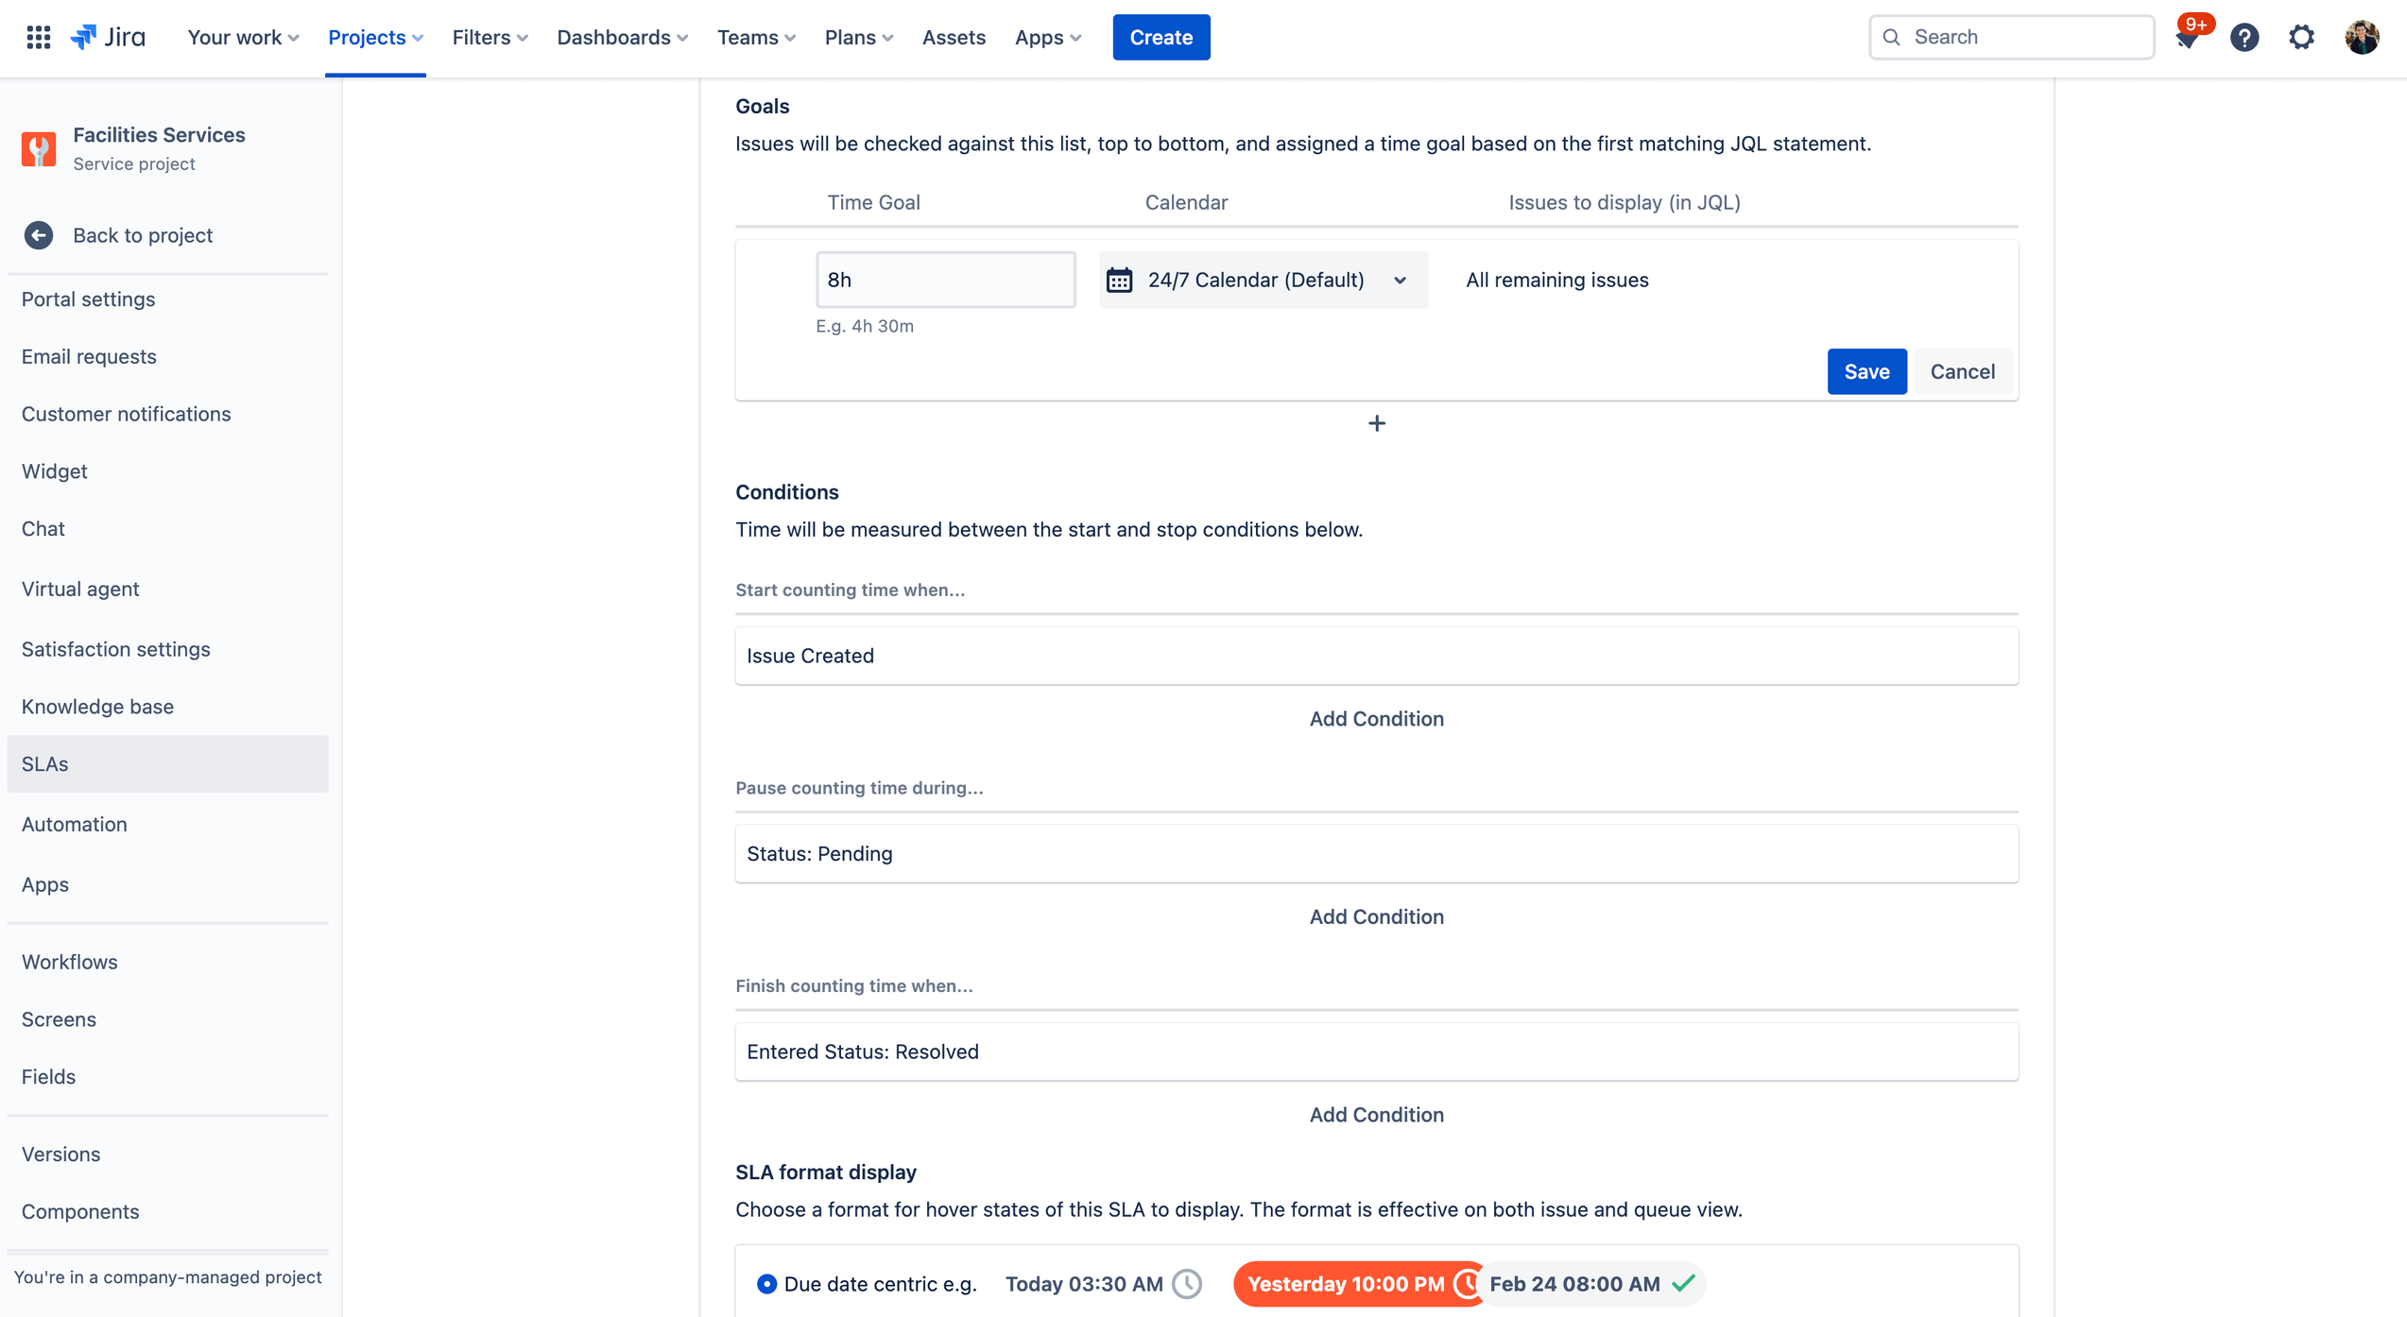Click the Facilities Services project icon

coord(39,147)
